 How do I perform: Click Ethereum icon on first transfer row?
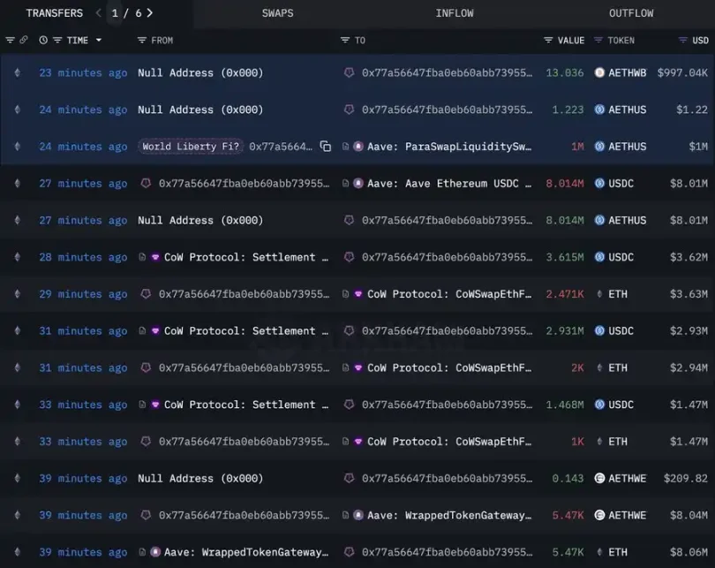tap(17, 72)
